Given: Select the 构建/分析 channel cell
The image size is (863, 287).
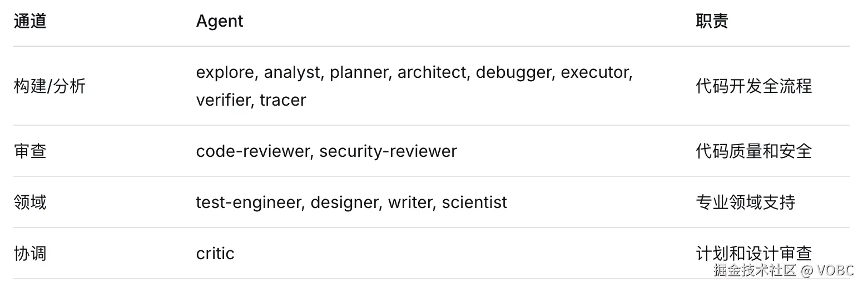Looking at the screenshot, I should (49, 86).
